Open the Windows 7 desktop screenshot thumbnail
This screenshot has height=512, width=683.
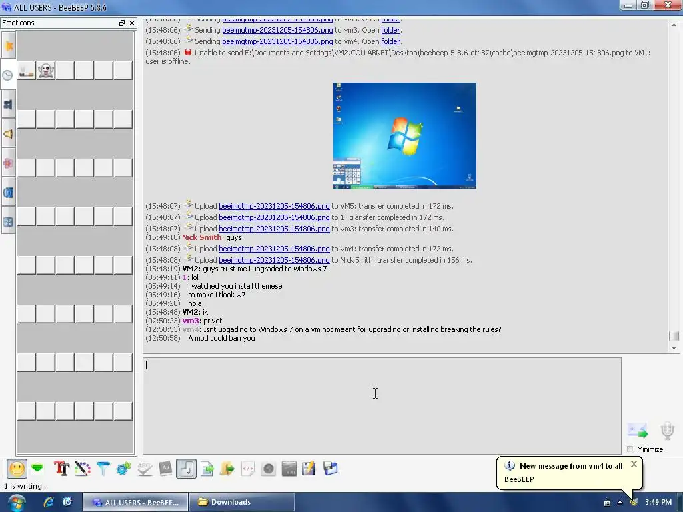tap(405, 136)
